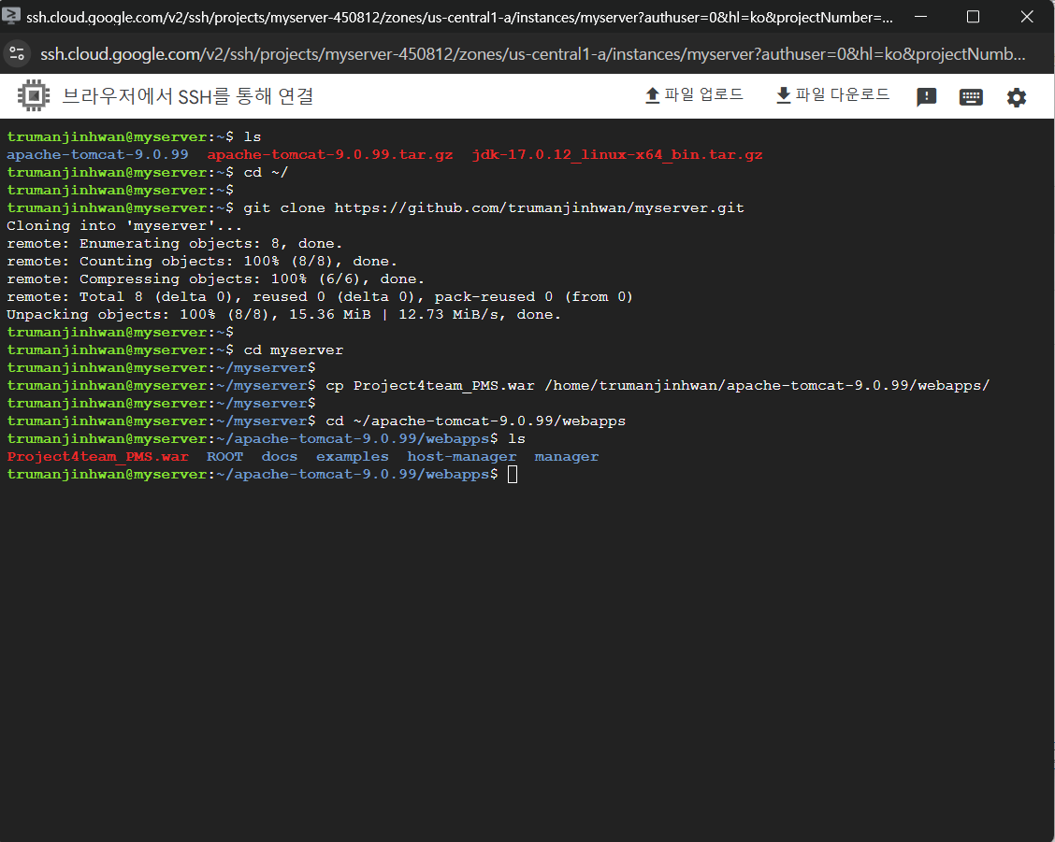Click the site information icon in address bar
This screenshot has height=842, width=1055.
pos(15,53)
